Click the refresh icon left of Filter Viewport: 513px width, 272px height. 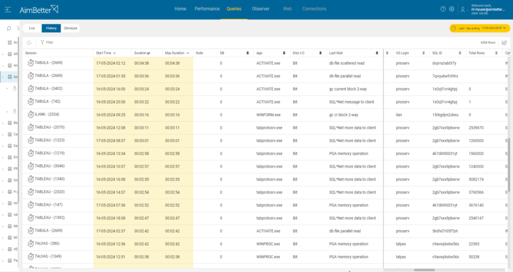(29, 42)
